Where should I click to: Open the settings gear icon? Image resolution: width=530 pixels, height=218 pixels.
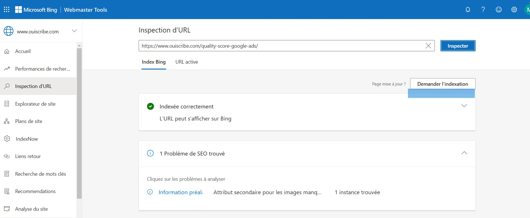514,10
